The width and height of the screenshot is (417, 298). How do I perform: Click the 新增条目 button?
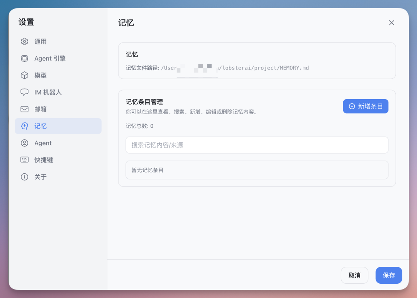[366, 106]
